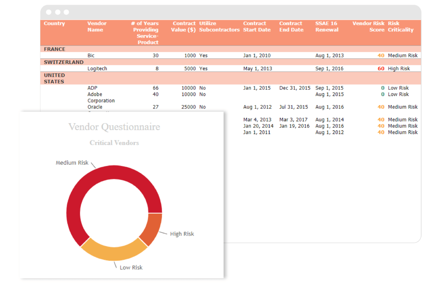Click the rightmost window control dot
This screenshot has width=441, height=283.
pyautogui.click(x=65, y=12)
